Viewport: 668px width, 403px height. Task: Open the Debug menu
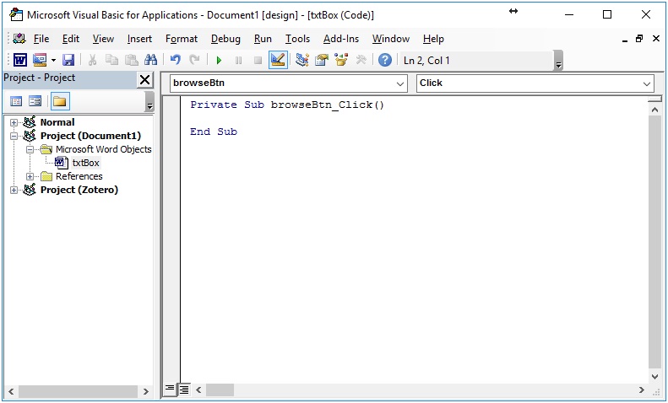tap(225, 39)
